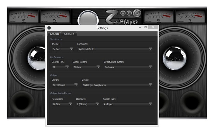This screenshot has height=140, width=213.
Task: Open the output Device dropdown
Action: click(117, 85)
